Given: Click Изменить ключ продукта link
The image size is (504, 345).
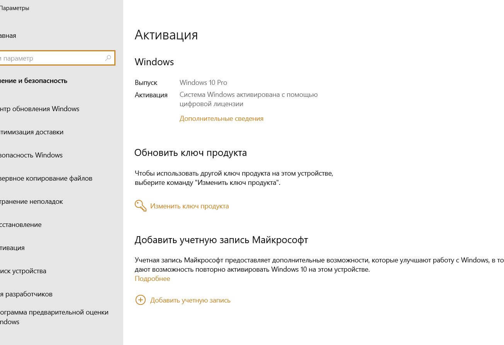Looking at the screenshot, I should coord(189,206).
